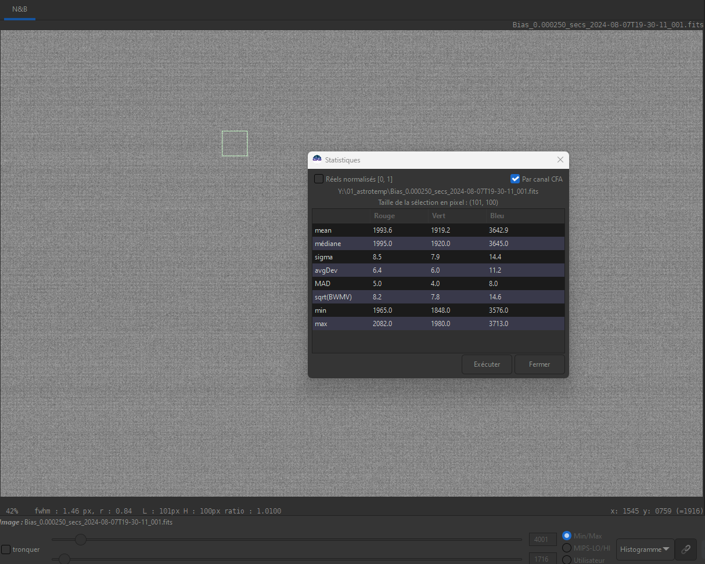Click the lower cut-off slider handle
This screenshot has width=705, height=564.
(x=64, y=559)
